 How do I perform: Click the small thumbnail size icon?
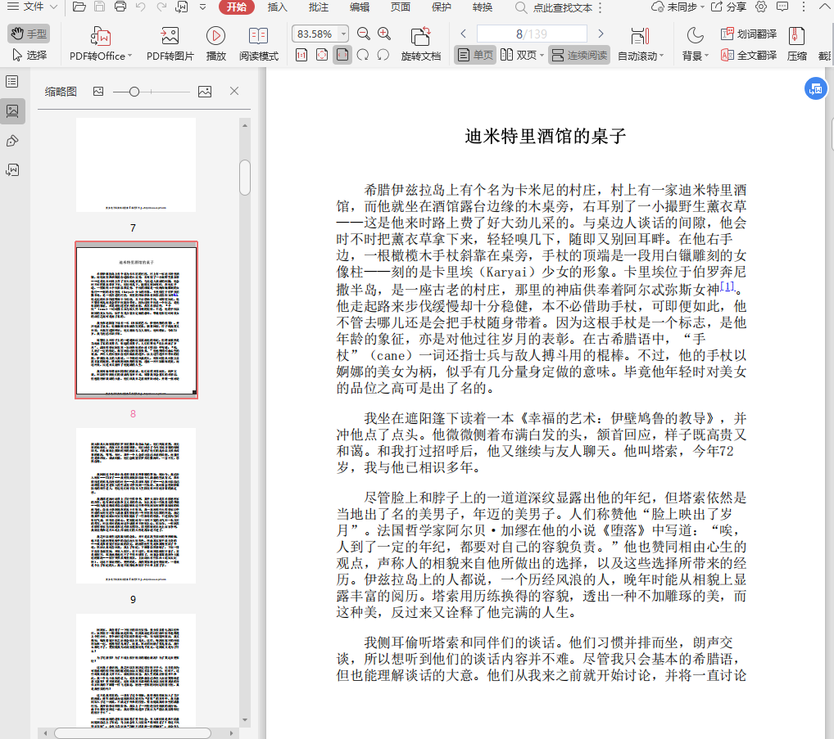pyautogui.click(x=98, y=92)
